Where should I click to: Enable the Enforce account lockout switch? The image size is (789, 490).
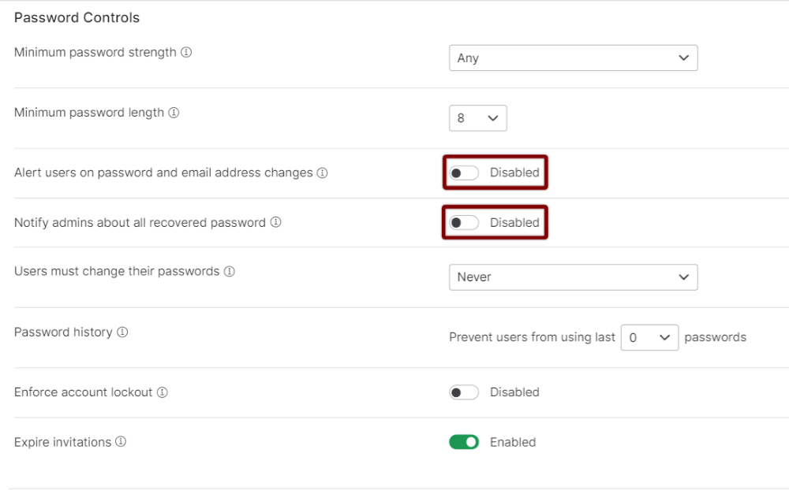tap(464, 392)
